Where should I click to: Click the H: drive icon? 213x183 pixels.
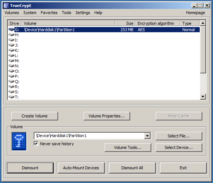[11, 35]
